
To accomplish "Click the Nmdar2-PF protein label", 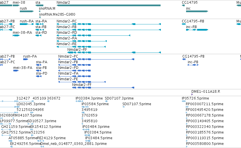I will pos(82,85).
